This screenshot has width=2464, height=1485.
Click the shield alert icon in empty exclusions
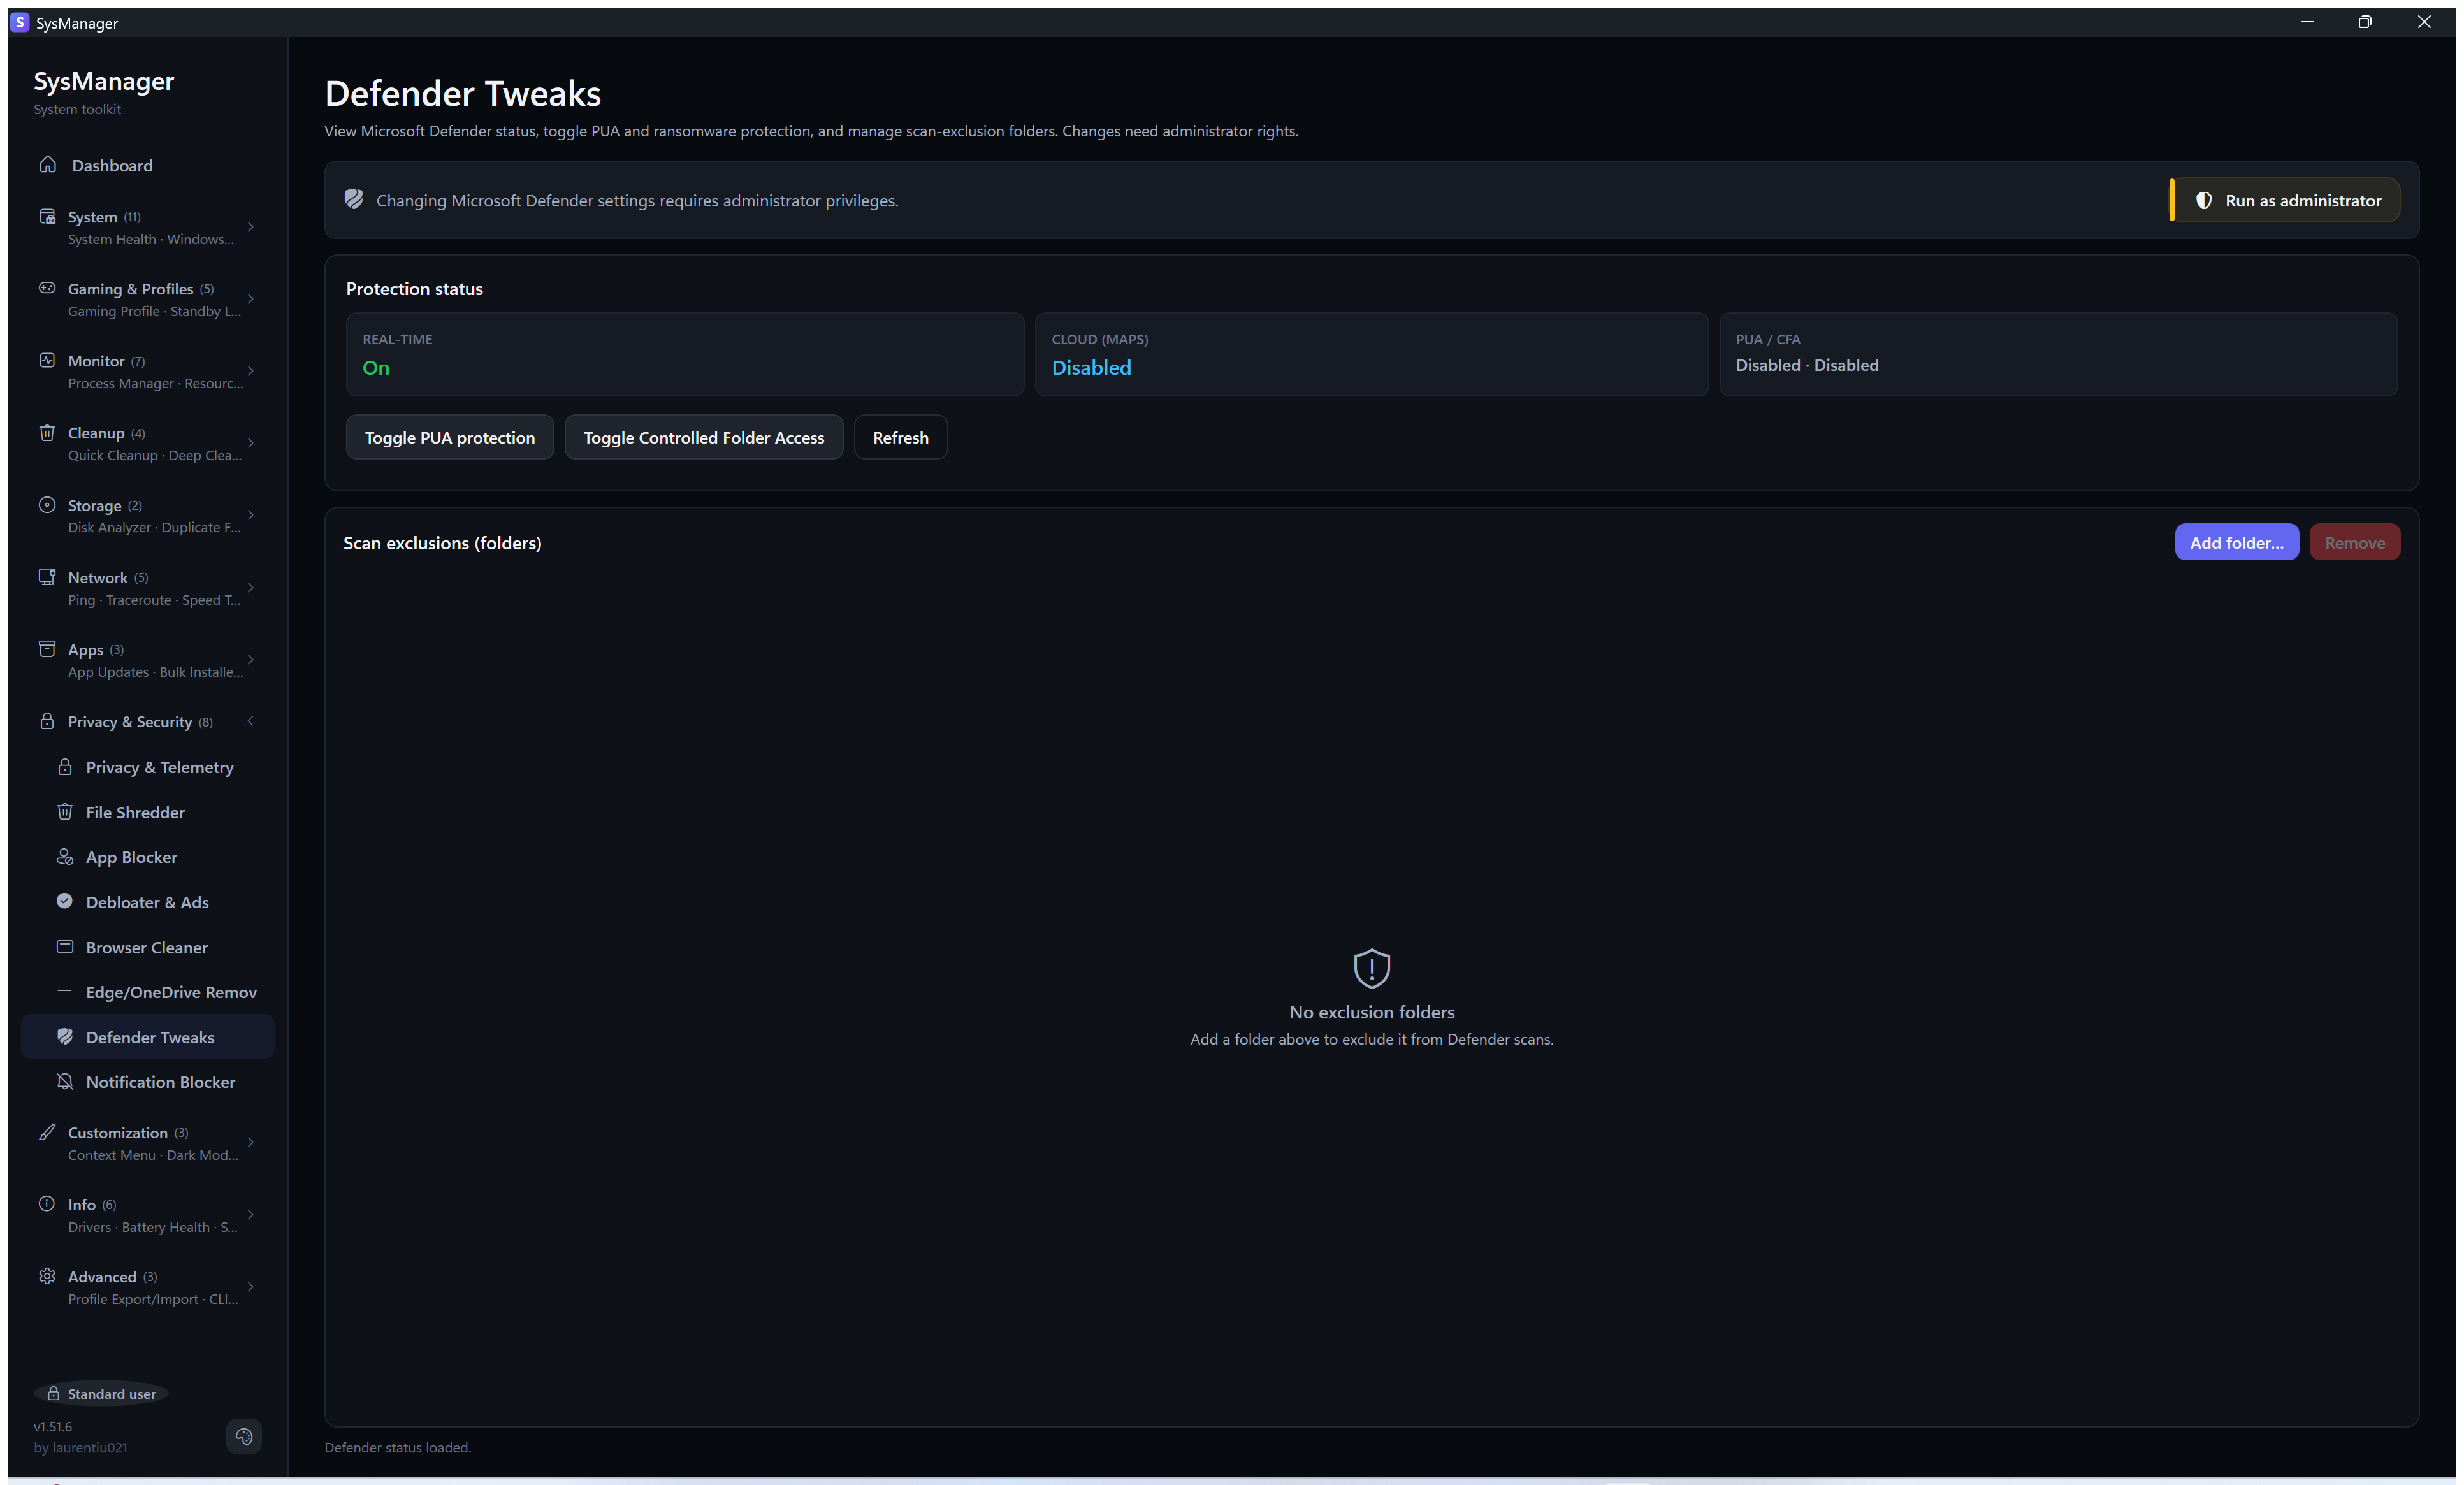(1372, 968)
